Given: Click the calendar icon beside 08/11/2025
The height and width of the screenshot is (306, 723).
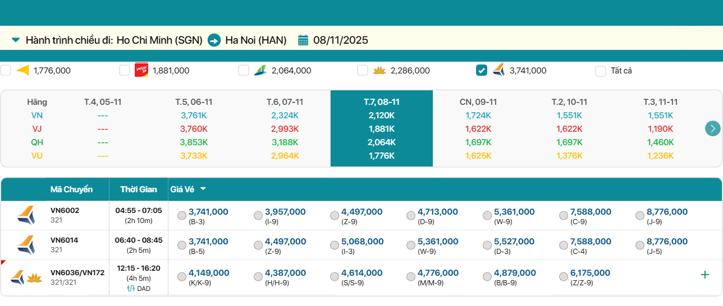Looking at the screenshot, I should (x=303, y=40).
